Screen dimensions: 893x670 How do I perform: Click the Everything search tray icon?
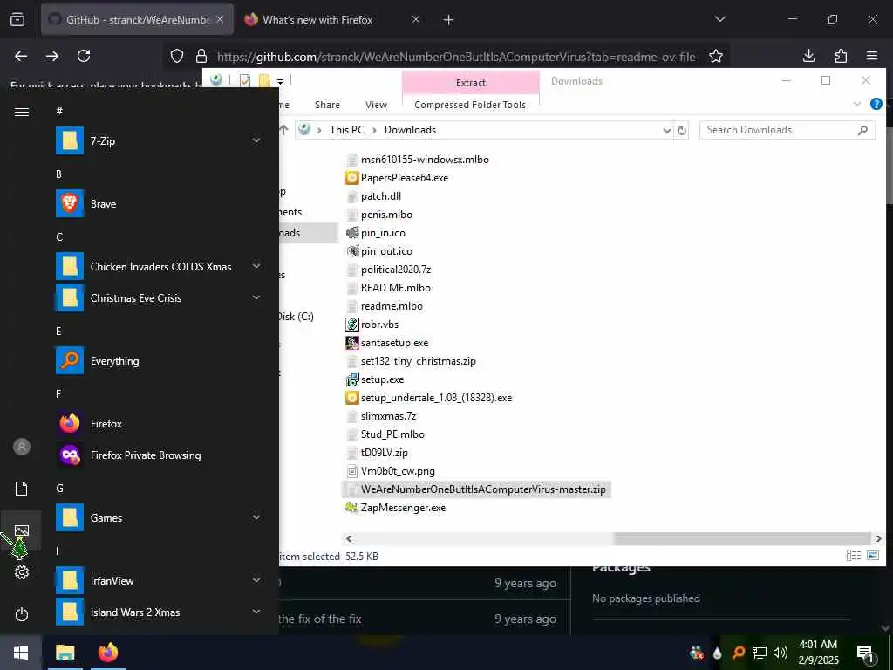click(x=739, y=653)
